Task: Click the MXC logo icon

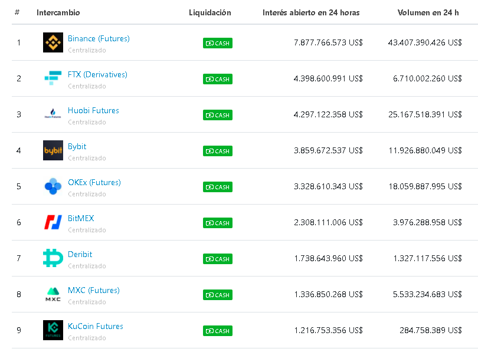Action: tap(53, 294)
